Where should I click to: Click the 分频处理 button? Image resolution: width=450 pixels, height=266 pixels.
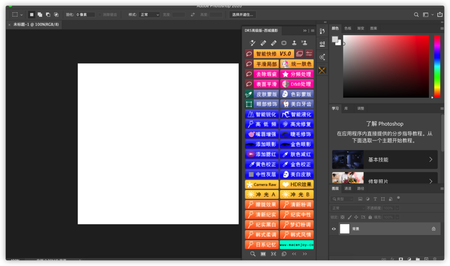click(297, 74)
